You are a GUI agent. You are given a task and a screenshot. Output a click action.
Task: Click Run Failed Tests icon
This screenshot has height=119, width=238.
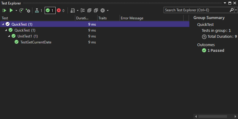coord(28,10)
